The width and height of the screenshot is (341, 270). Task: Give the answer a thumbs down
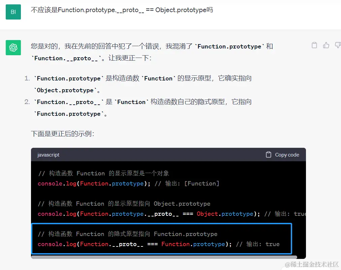pos(338,45)
